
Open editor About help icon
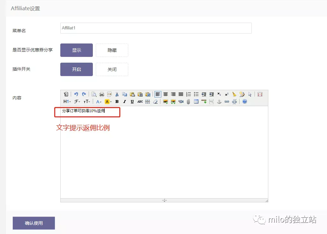coord(245,102)
